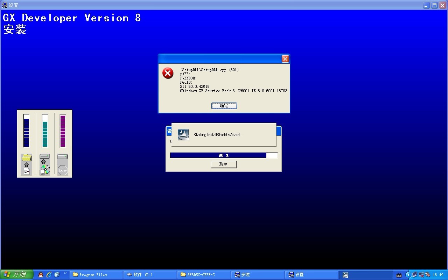Cancel the installation with the 取消 button
This screenshot has height=280, width=448.
coord(224,164)
